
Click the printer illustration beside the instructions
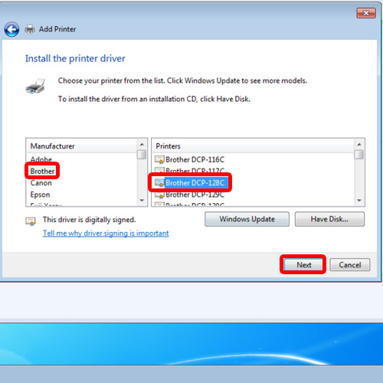[x=35, y=86]
